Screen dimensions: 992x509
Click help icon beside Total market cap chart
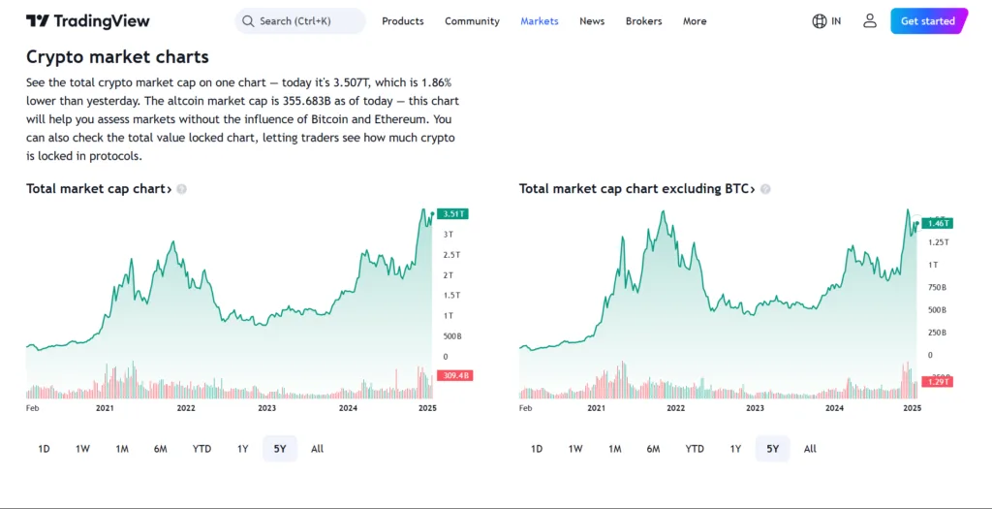click(x=182, y=189)
